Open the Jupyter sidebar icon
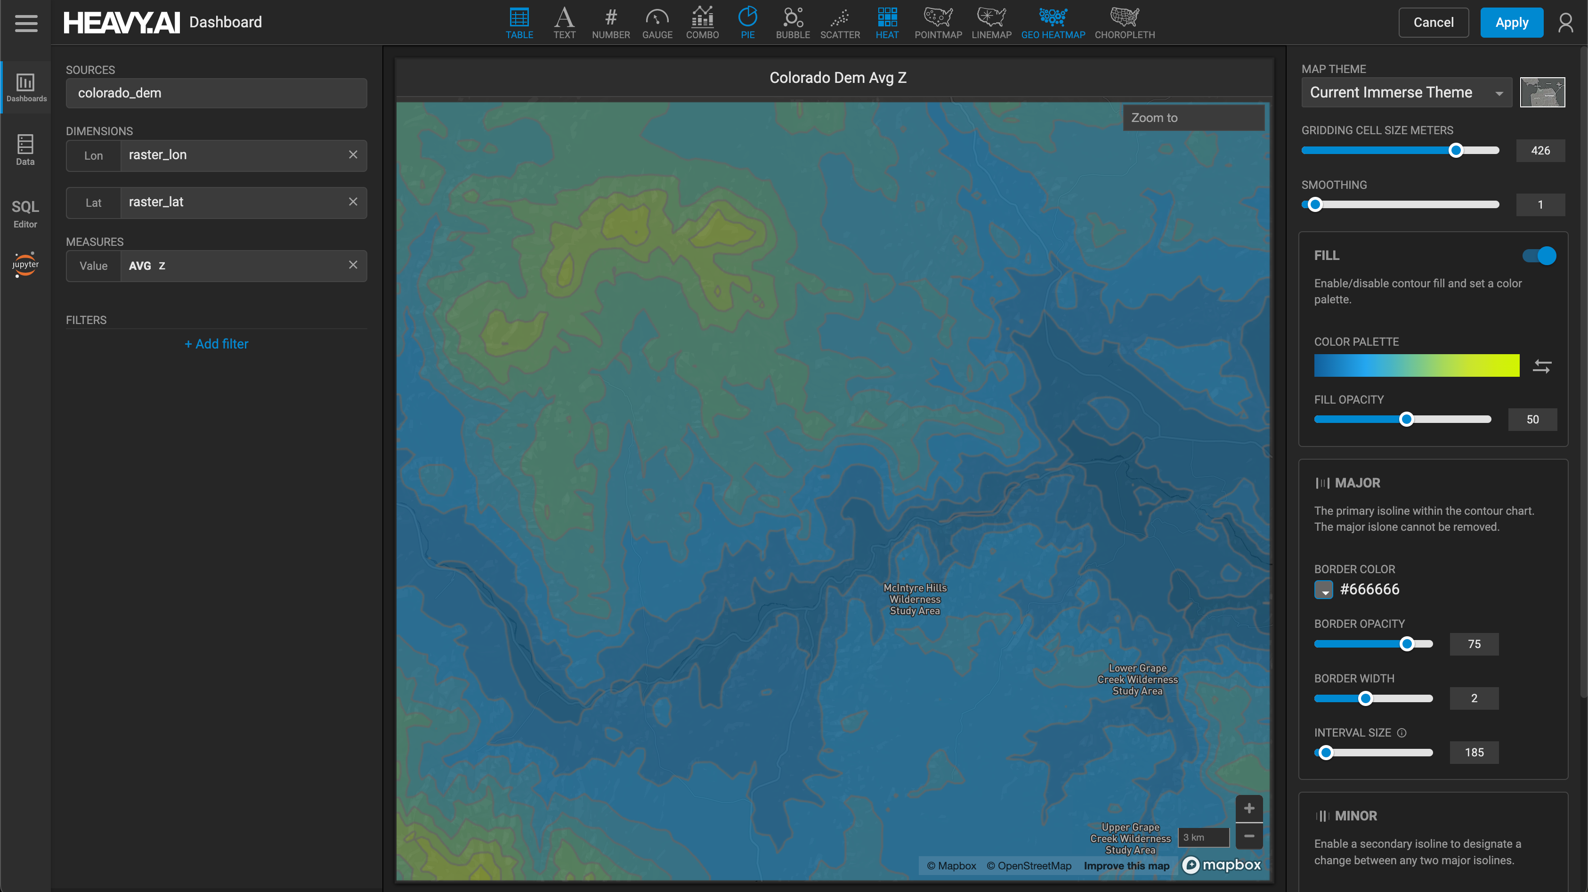This screenshot has width=1588, height=892. point(25,265)
